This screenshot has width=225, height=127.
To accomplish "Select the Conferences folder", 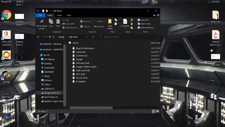I will [80, 56].
